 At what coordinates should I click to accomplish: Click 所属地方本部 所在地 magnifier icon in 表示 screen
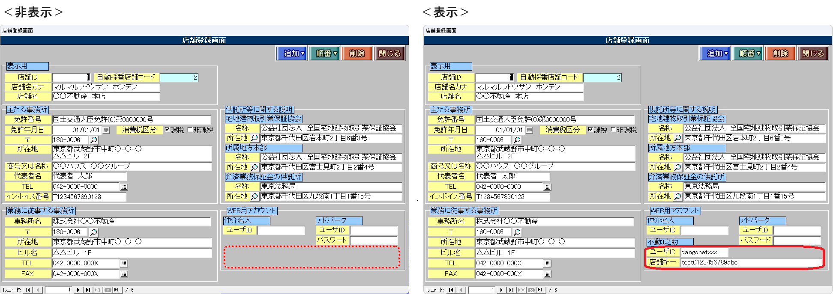pyautogui.click(x=677, y=167)
